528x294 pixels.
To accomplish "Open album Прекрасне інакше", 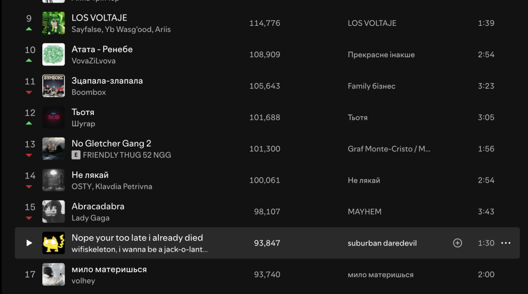I will (x=381, y=55).
